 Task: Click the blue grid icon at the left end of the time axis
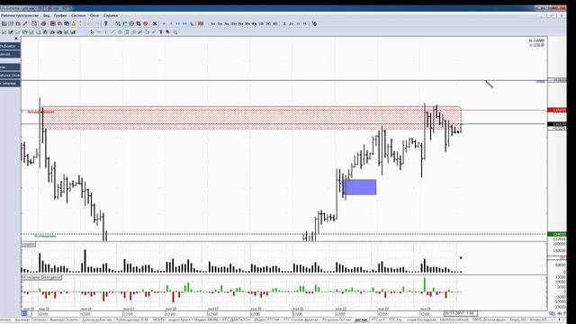tap(24, 314)
